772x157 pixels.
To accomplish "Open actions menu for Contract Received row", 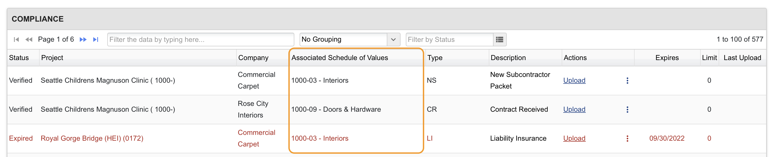I will coord(627,109).
